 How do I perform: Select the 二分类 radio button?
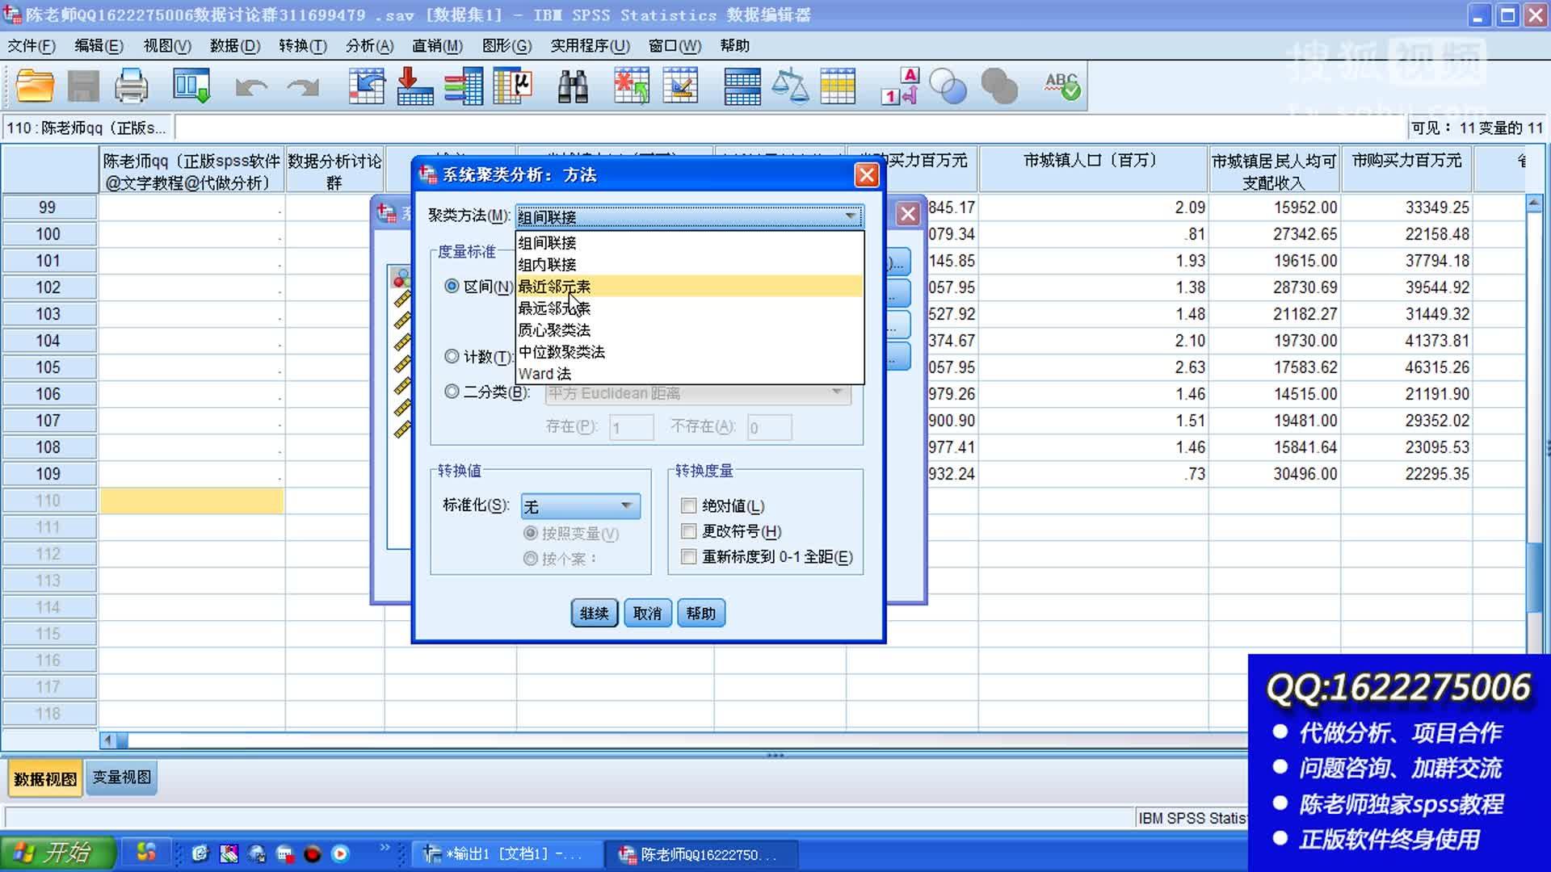tap(452, 392)
